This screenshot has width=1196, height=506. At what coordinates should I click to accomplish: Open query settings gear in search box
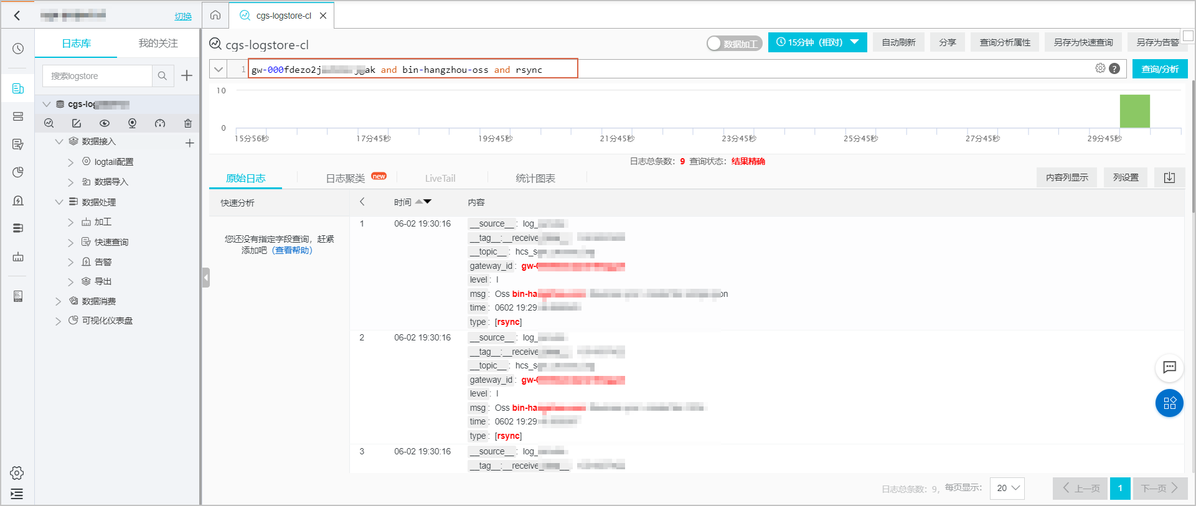(x=1100, y=68)
